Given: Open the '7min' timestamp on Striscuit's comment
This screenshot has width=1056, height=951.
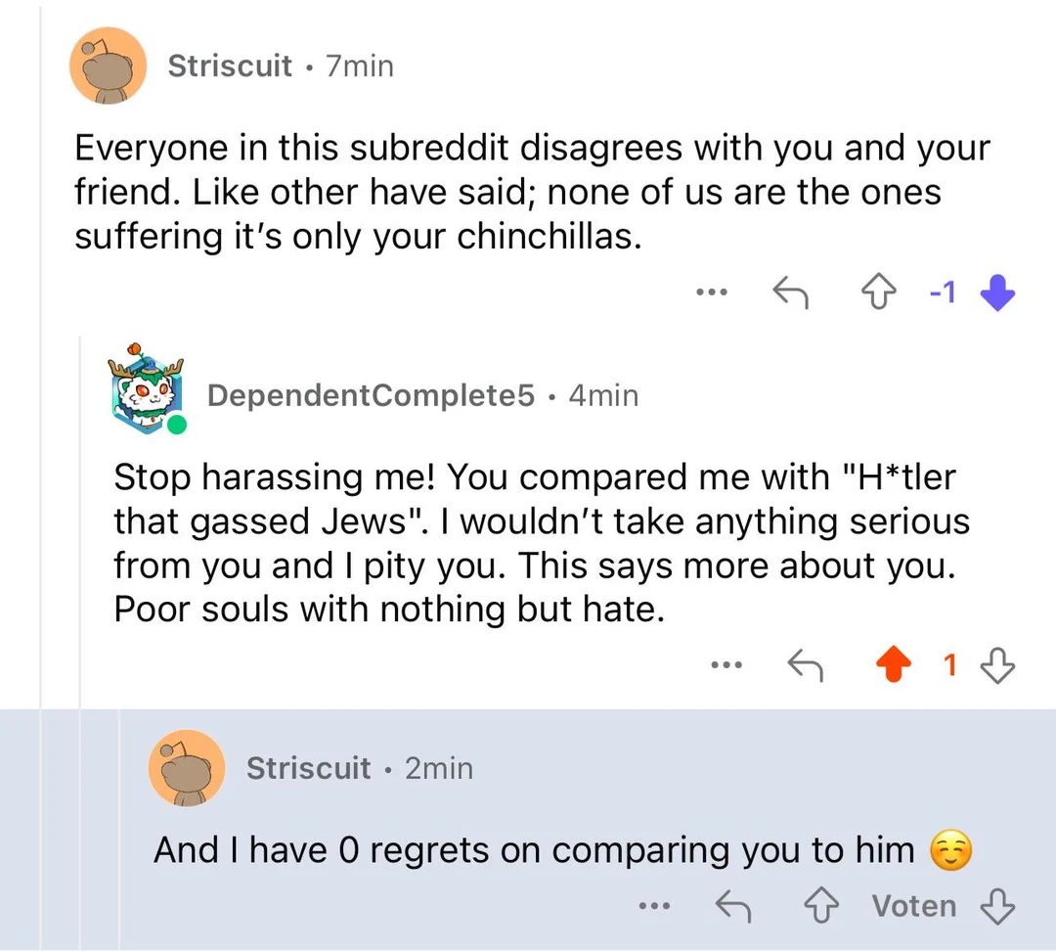Looking at the screenshot, I should point(360,67).
